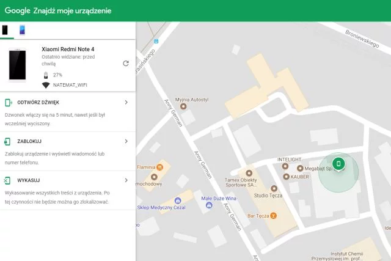Click the green device location marker
391x261 pixels.
point(338,164)
